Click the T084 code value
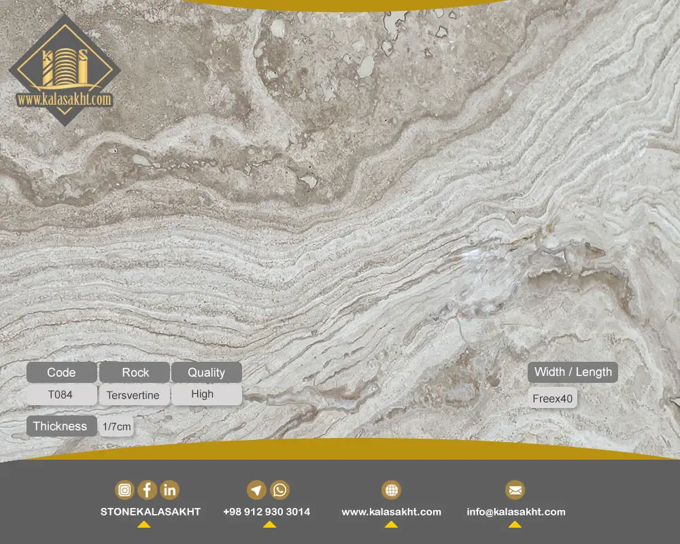Image resolution: width=680 pixels, height=544 pixels. coord(61,395)
